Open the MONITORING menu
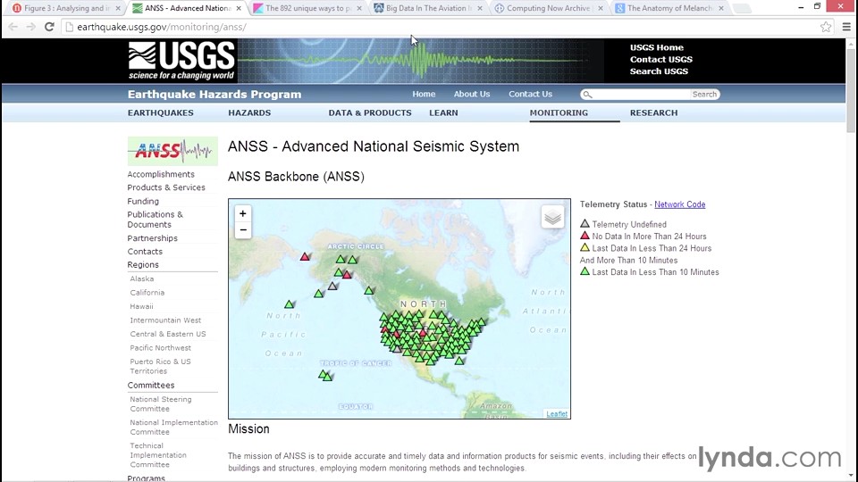This screenshot has height=482, width=858. click(559, 112)
